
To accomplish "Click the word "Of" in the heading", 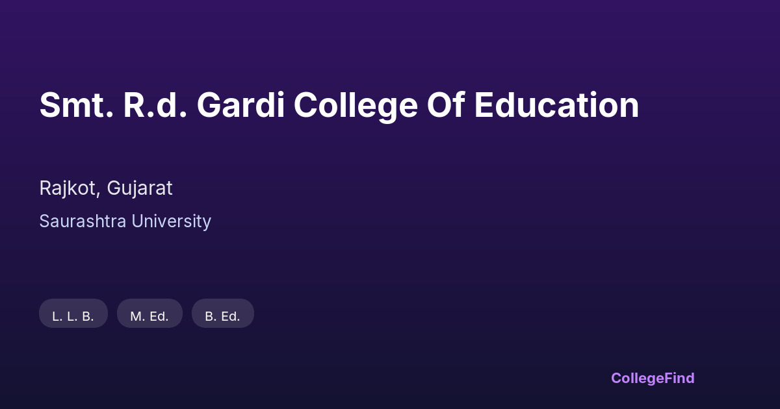I will (x=445, y=105).
